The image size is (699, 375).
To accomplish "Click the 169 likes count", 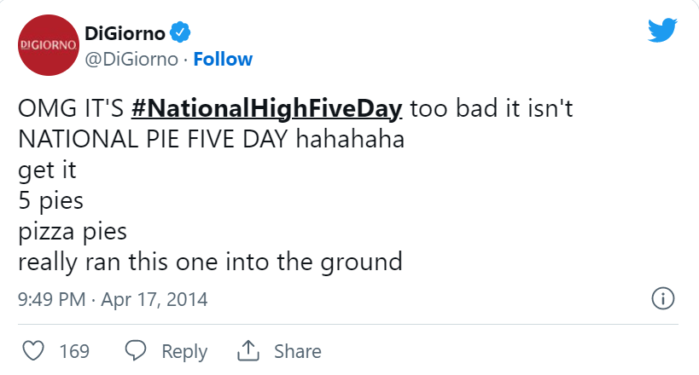I will (74, 351).
